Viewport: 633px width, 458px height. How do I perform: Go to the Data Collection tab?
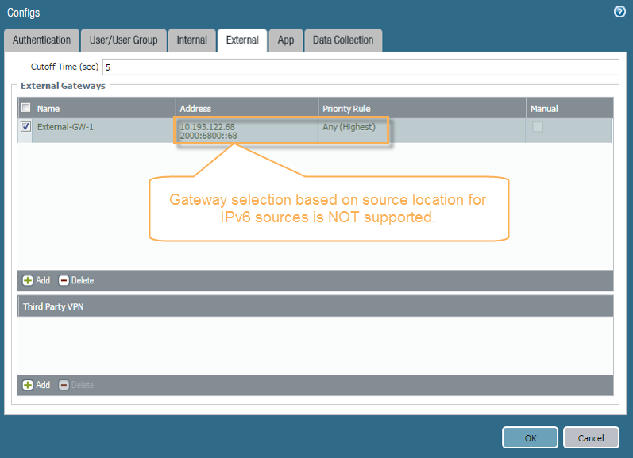[343, 40]
